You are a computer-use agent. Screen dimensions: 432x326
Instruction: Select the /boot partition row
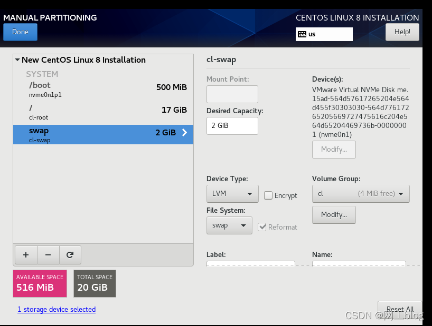(103, 90)
